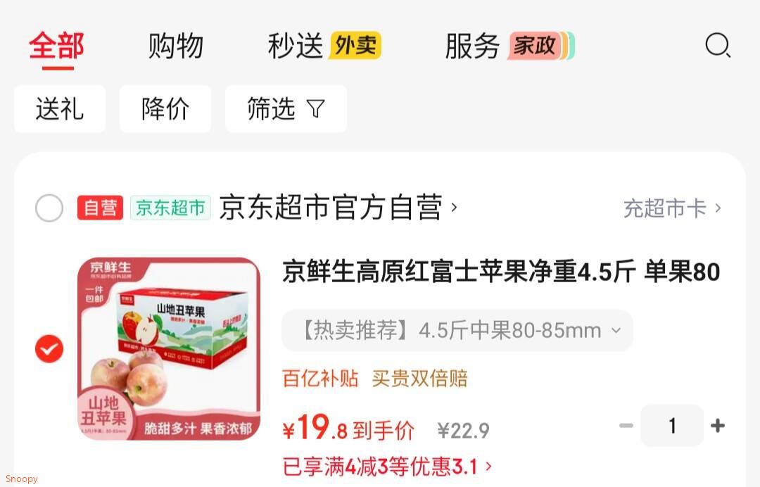Screen dimensions: 760x487
Task: Select the 服务 tab
Action: [x=473, y=46]
